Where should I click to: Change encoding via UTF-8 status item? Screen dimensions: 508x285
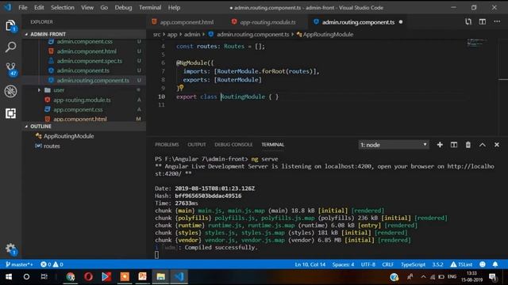(368, 264)
